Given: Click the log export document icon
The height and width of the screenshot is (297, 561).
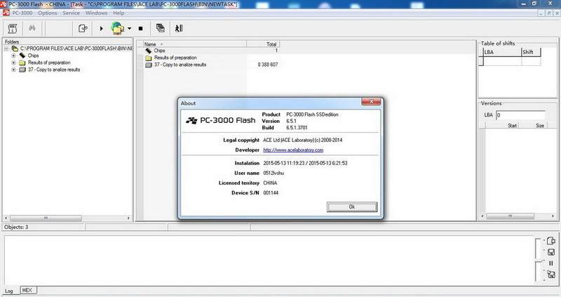Looking at the screenshot, I should 551,241.
